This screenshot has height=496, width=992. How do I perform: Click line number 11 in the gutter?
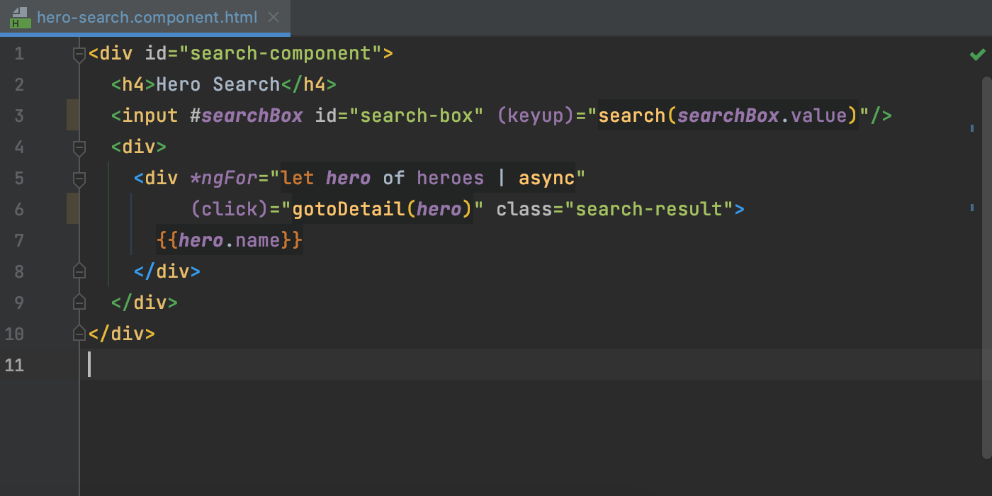[14, 366]
